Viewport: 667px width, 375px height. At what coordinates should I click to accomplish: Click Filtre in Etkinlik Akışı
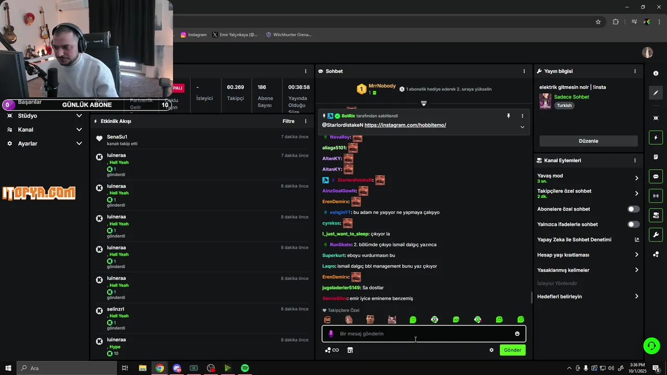288,121
